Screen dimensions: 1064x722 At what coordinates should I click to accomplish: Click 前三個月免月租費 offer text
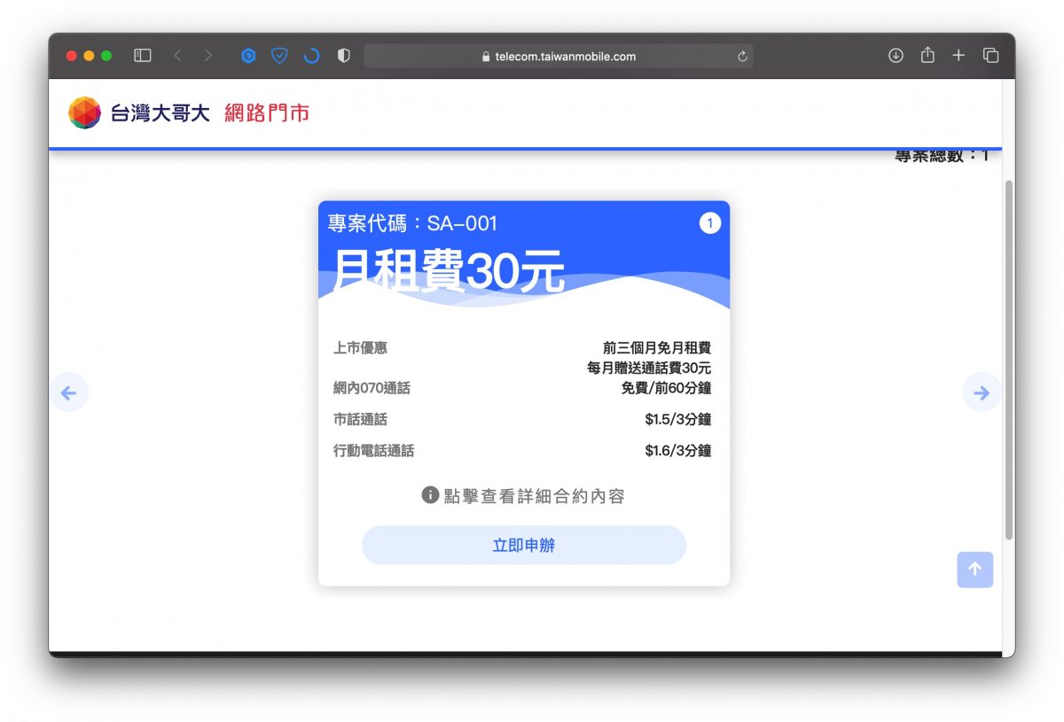657,348
